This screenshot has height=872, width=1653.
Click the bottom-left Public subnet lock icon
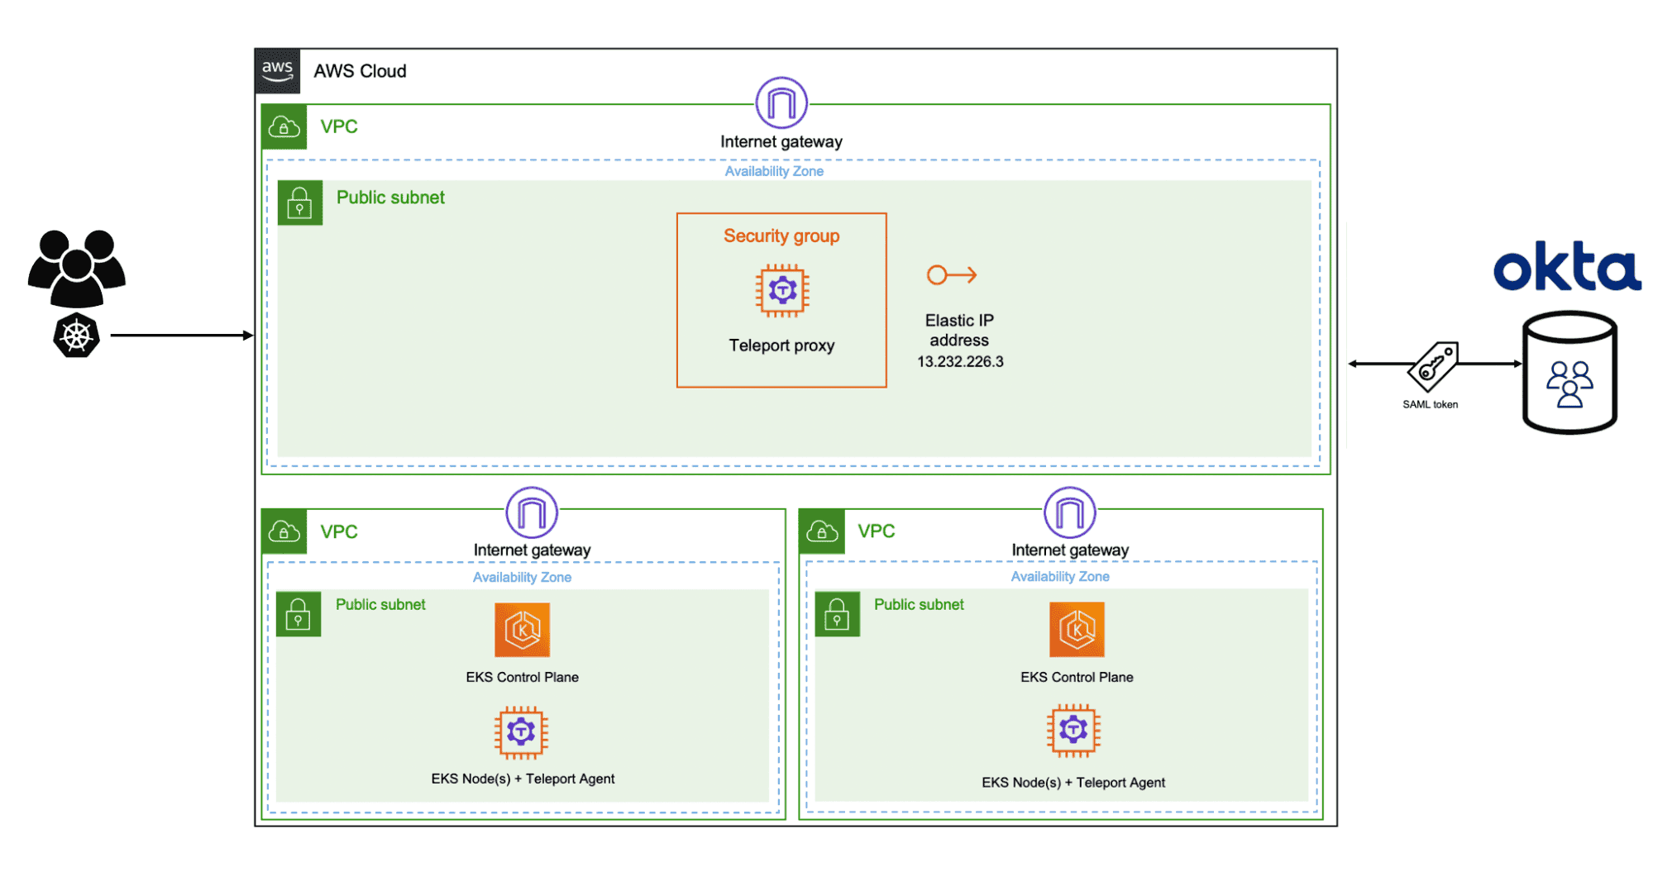[x=299, y=614]
